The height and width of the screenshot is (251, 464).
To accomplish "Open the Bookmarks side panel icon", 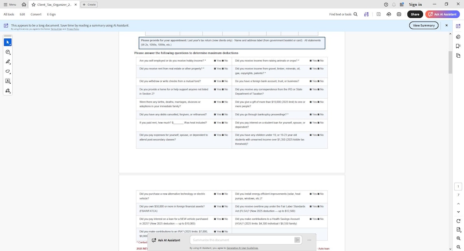I will pos(458,46).
